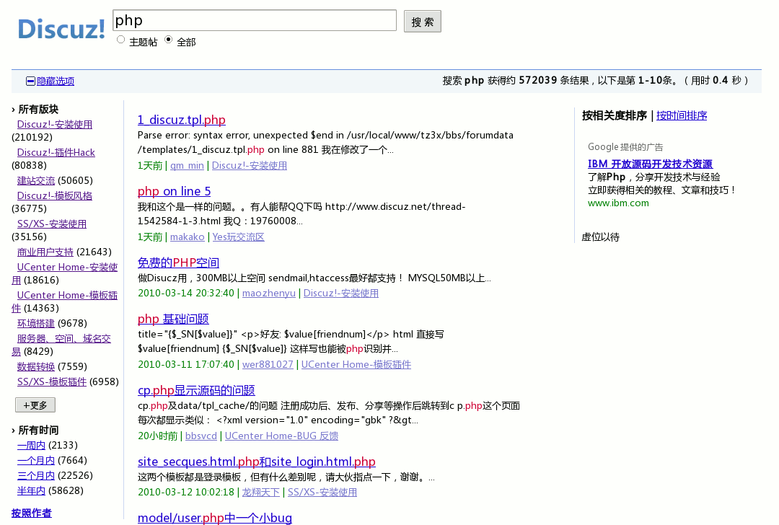
Task: Click the minus icon beside 隐藏选项
Action: [30, 81]
